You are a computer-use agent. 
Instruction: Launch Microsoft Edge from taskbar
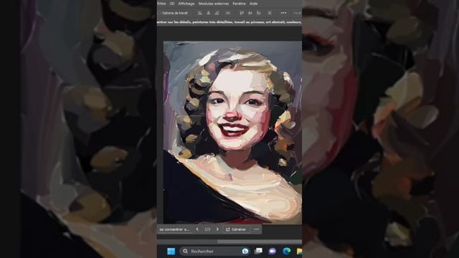pos(287,252)
